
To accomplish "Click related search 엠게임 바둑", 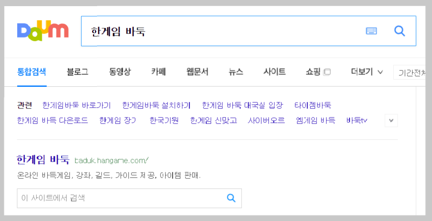I will 315,120.
